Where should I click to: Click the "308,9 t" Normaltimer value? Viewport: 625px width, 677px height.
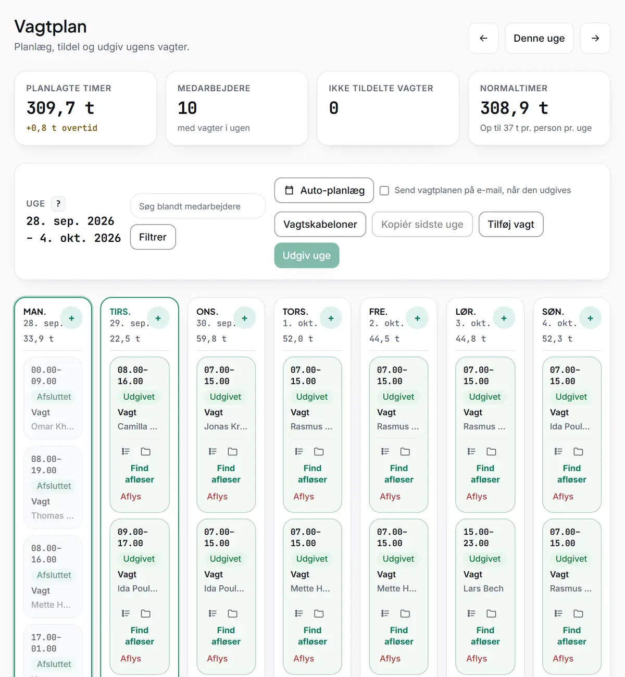(x=514, y=108)
